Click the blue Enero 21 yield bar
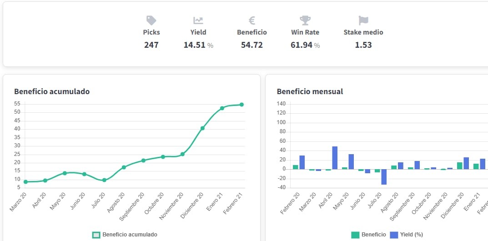 483,164
